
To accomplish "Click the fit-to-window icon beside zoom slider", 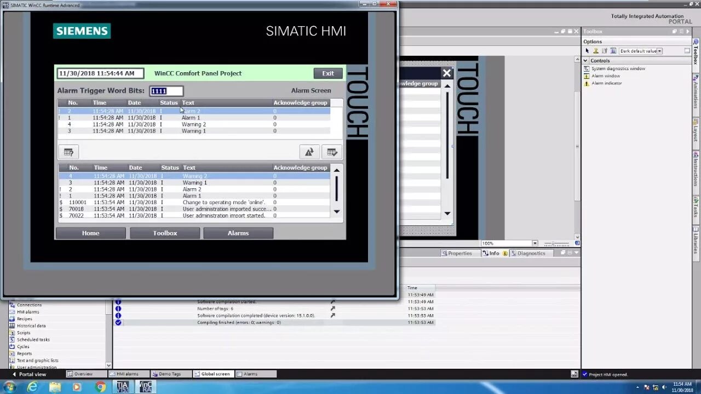I will point(577,243).
